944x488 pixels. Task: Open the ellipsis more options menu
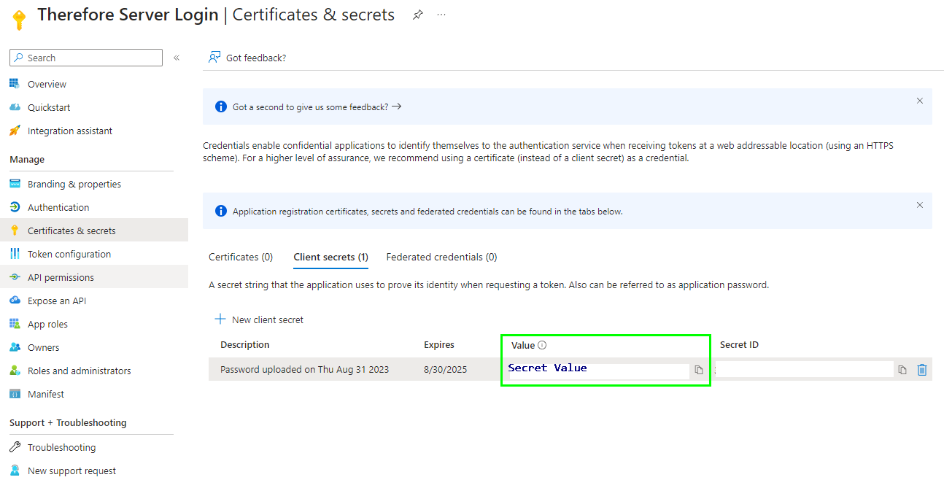point(441,15)
